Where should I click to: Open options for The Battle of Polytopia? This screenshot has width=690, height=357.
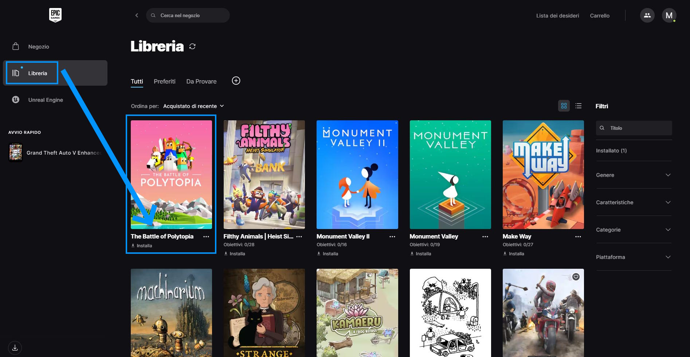coord(206,237)
